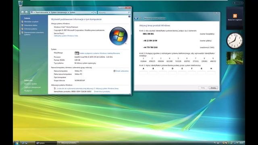Click the analog clock gadget
This screenshot has height=145, width=258.
pos(235,41)
